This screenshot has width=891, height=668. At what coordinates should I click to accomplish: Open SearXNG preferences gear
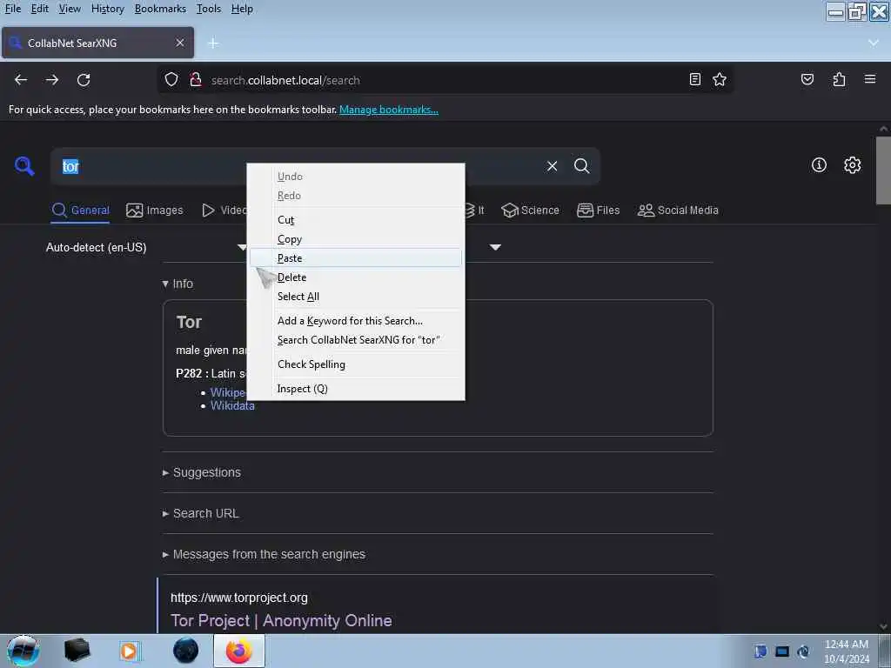tap(852, 164)
